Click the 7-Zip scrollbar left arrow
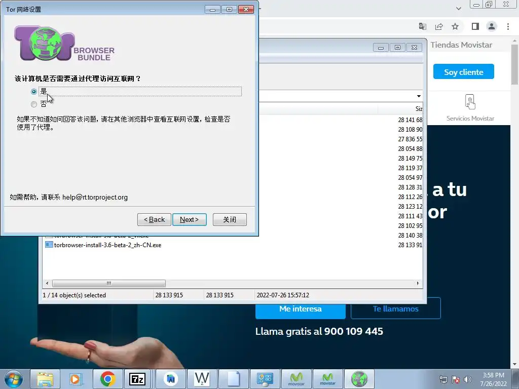519x389 pixels. pos(47,284)
